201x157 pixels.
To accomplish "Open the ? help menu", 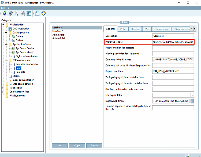I will [9, 8].
